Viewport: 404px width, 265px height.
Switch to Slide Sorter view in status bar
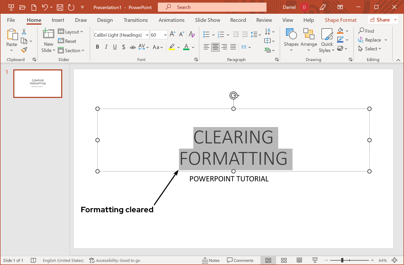pos(284,260)
